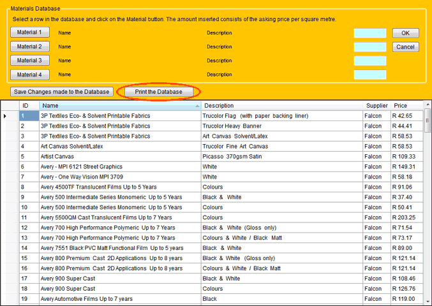
Task: Click the Supplier column header
Action: click(376, 106)
